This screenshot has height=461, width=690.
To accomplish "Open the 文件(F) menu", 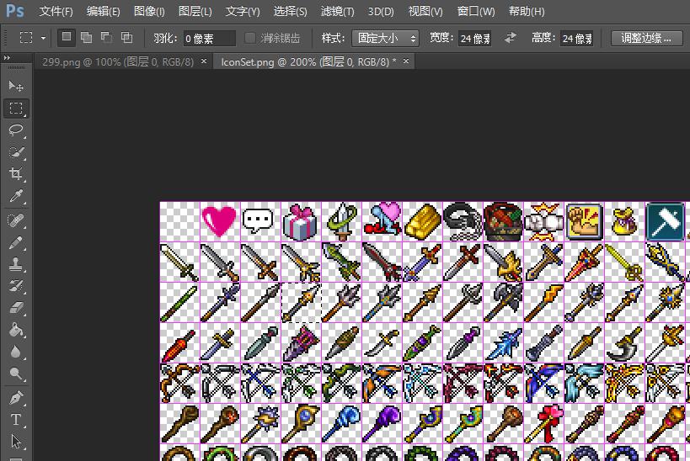I will (56, 11).
